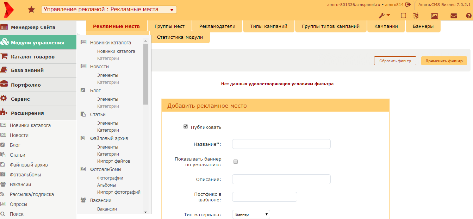This screenshot has width=473, height=219.
Task: Enable 'Показывать баннер по умолчанию' checkbox
Action: 235,162
